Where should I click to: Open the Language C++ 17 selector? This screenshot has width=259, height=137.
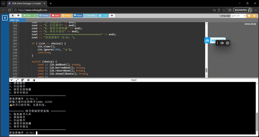click(238, 16)
